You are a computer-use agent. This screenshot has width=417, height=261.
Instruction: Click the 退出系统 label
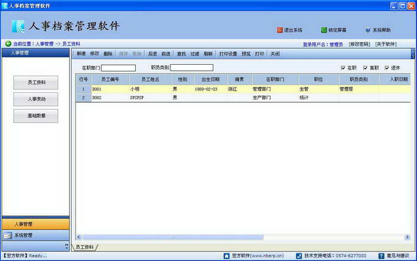[x=293, y=30]
